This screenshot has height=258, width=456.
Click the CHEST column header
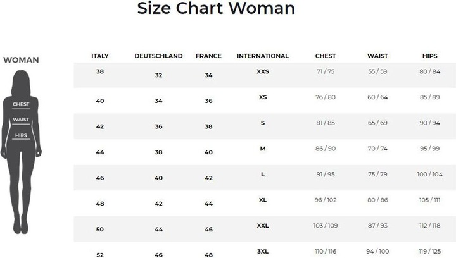click(x=326, y=56)
